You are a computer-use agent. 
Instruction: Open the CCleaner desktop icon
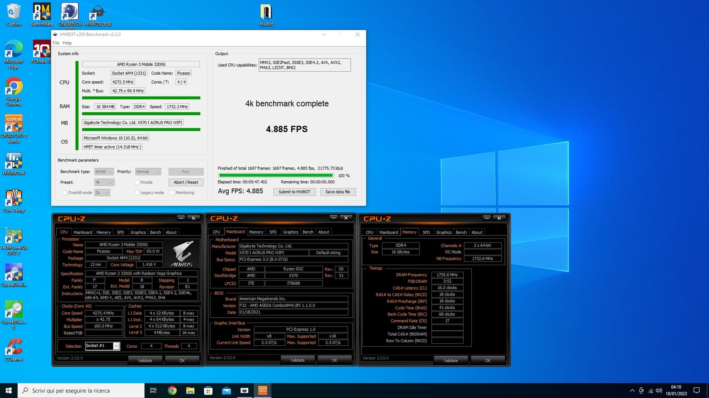[14, 350]
